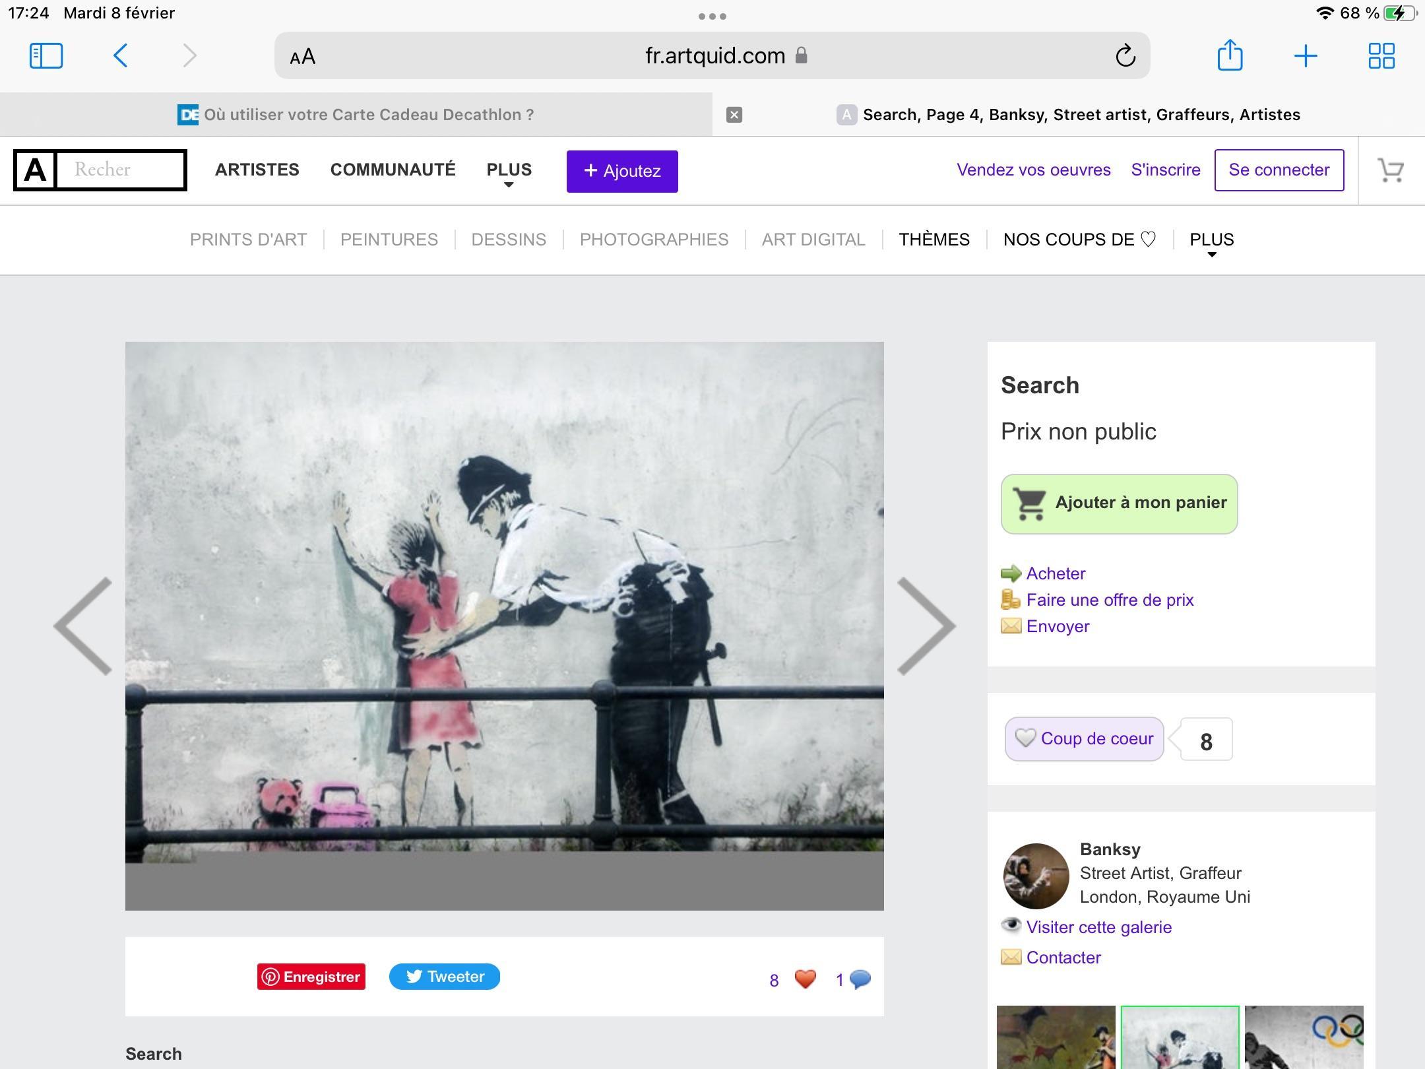Switch to the Decathlon Carte Cadeau tab
This screenshot has width=1425, height=1069.
(x=356, y=115)
